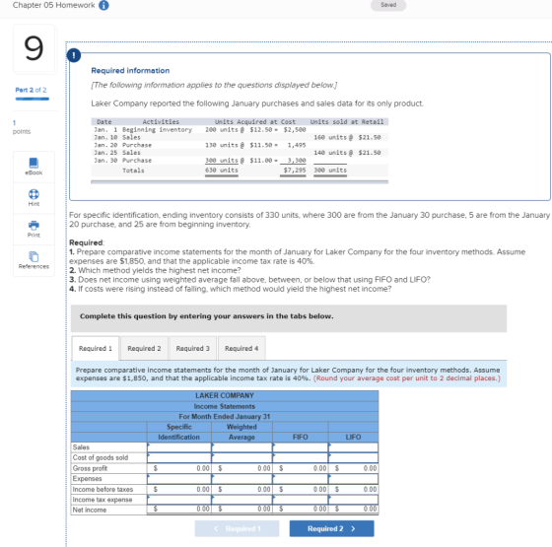
Task: Click Income tax expense field under Specific Identification
Action: (x=179, y=500)
